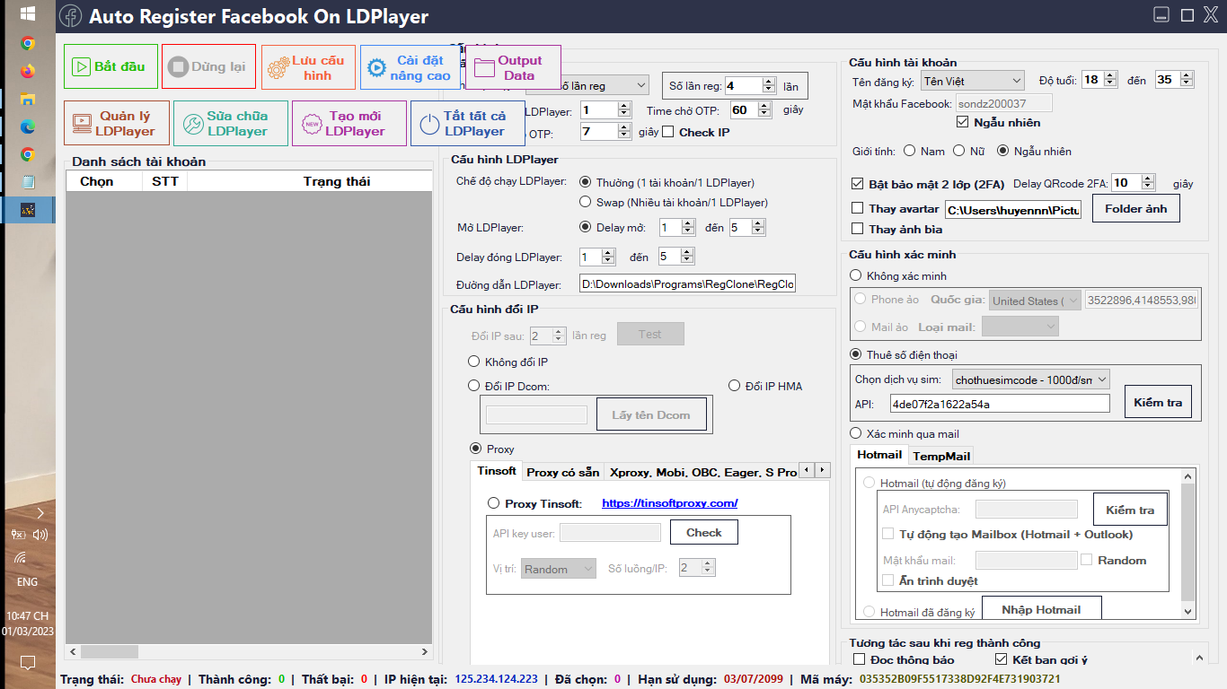
Task: Enable the Thay ảnh bìa checkbox
Action: pos(858,230)
